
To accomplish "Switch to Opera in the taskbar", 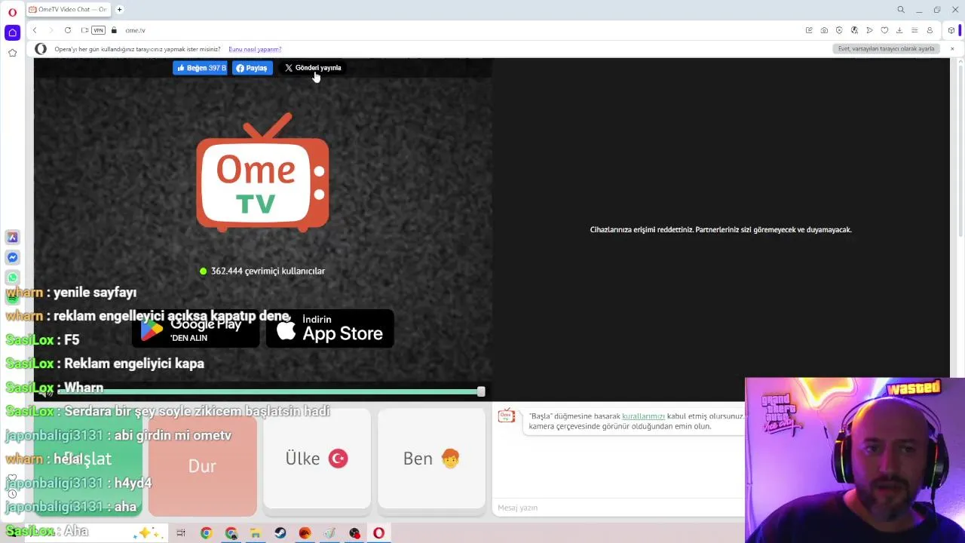I will (x=378, y=533).
